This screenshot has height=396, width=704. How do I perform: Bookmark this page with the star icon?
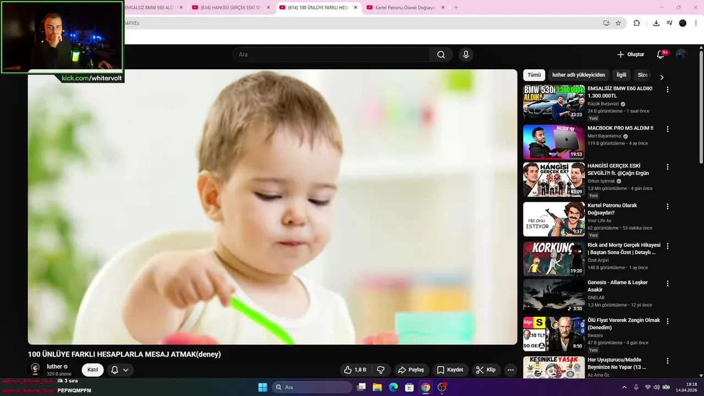(x=618, y=23)
